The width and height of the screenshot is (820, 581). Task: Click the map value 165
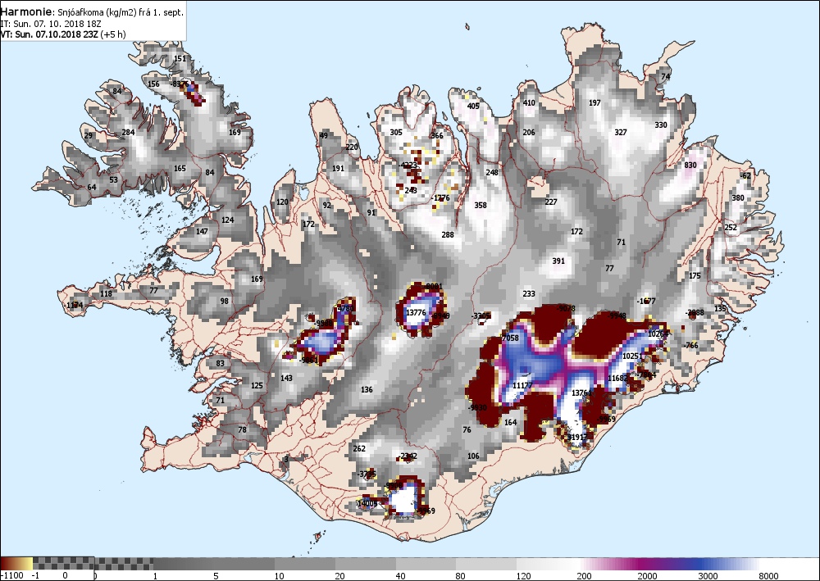tap(180, 169)
